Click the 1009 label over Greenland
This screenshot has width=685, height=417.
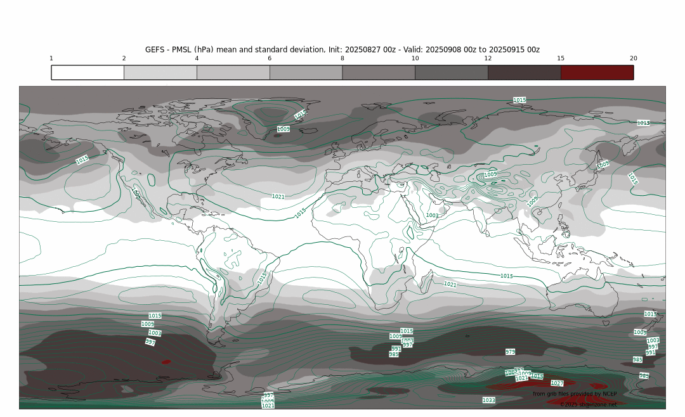click(284, 129)
